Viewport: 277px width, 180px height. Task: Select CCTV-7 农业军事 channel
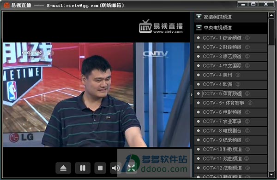tap(231, 122)
